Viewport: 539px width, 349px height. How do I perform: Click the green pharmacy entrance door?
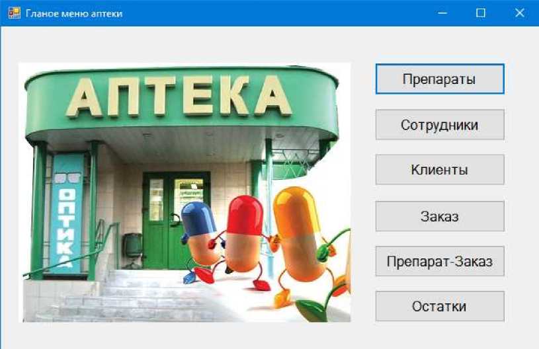click(177, 221)
